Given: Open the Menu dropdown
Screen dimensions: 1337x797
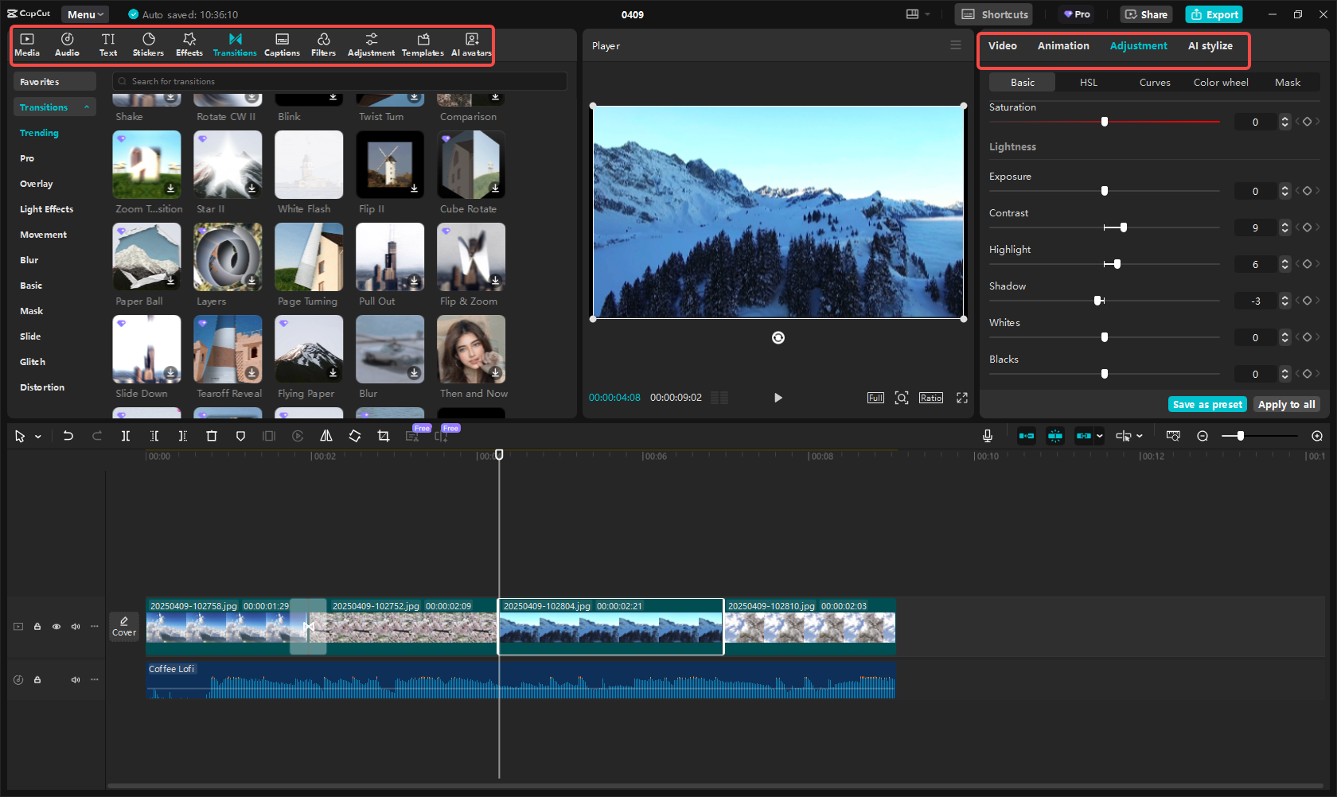Looking at the screenshot, I should pos(85,14).
